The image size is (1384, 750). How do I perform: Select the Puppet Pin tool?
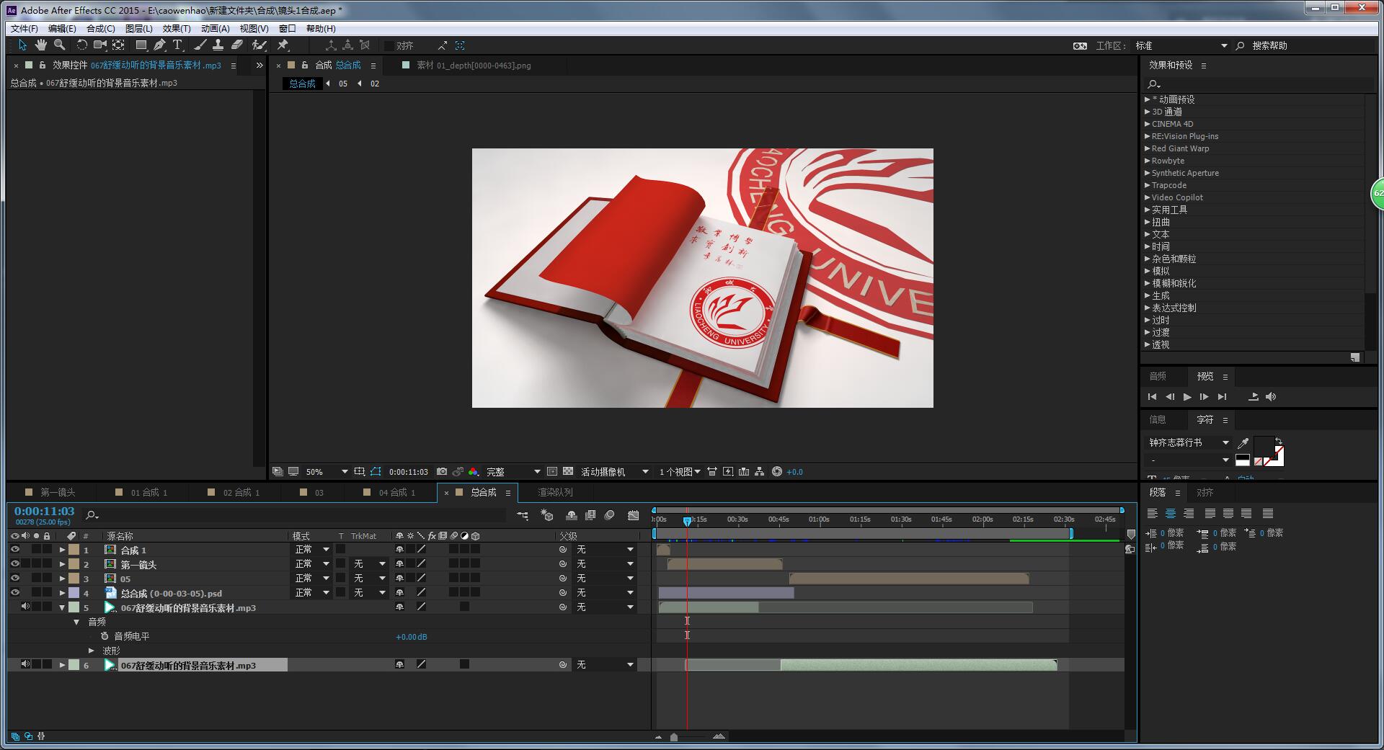point(283,45)
